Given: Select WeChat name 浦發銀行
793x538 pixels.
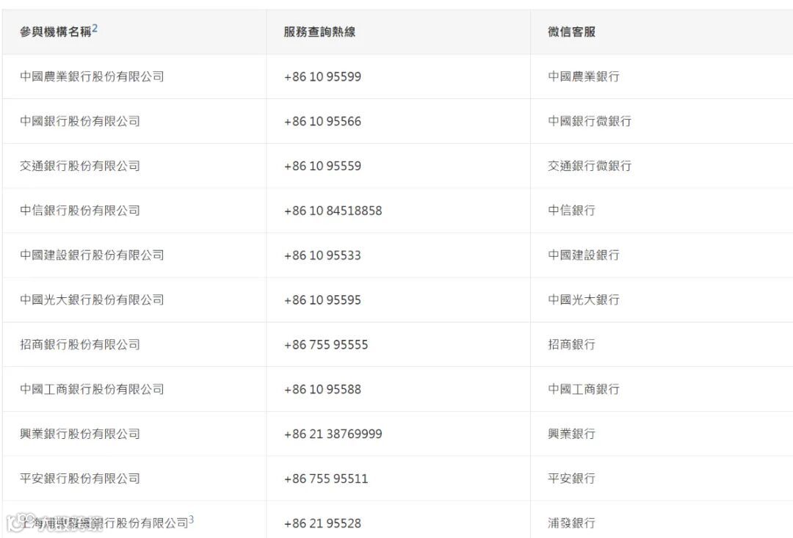Looking at the screenshot, I should pyautogui.click(x=571, y=523).
